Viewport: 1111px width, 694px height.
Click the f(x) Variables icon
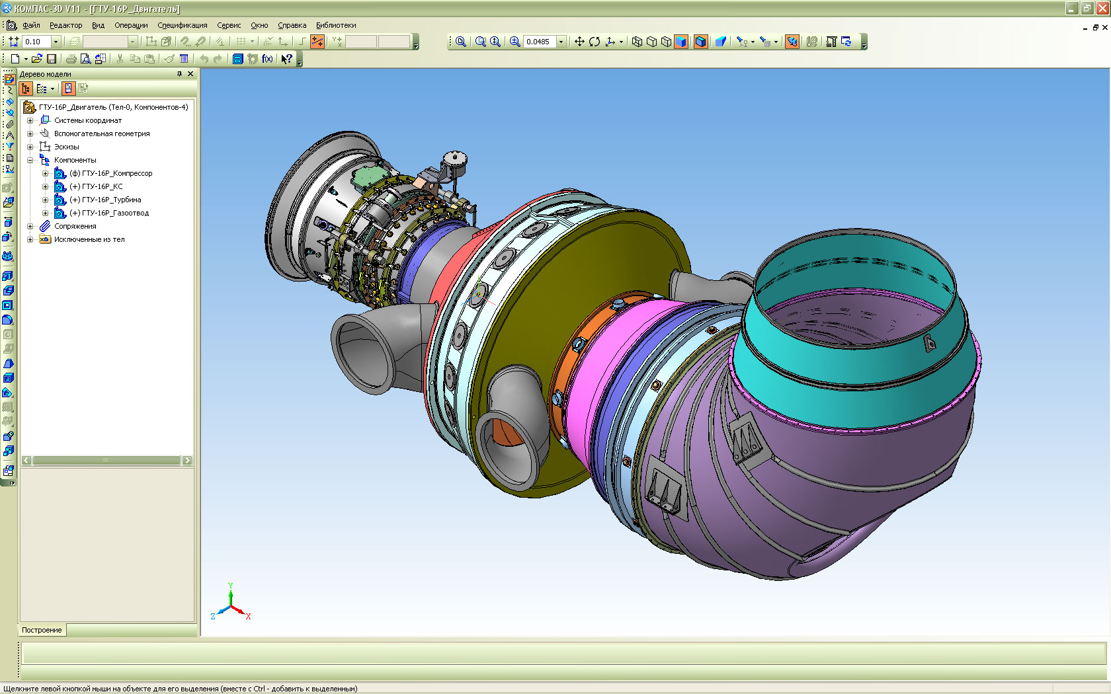(x=267, y=59)
